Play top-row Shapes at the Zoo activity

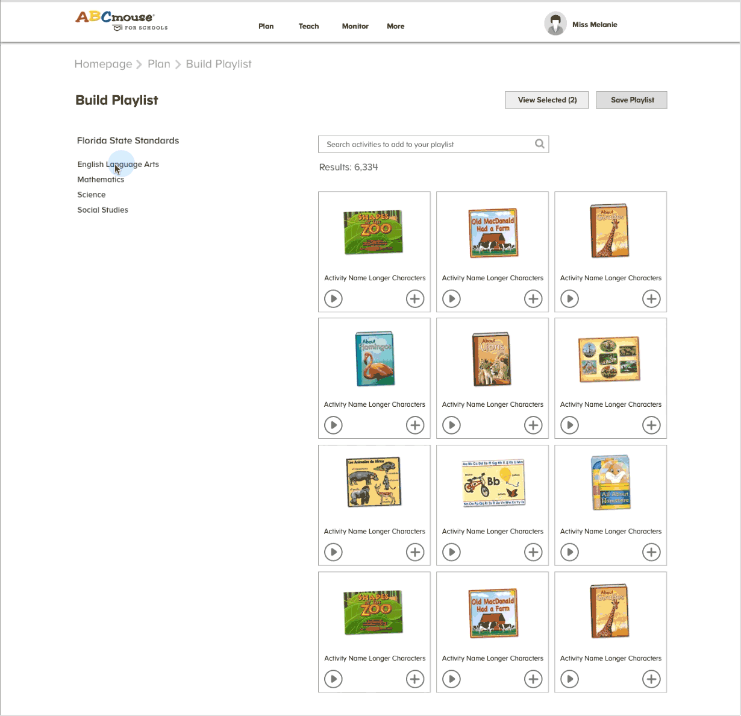coord(333,299)
